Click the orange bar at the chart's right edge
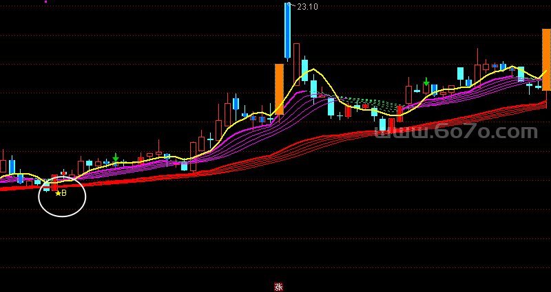Screen dimensions: 551x292 (x=546, y=60)
